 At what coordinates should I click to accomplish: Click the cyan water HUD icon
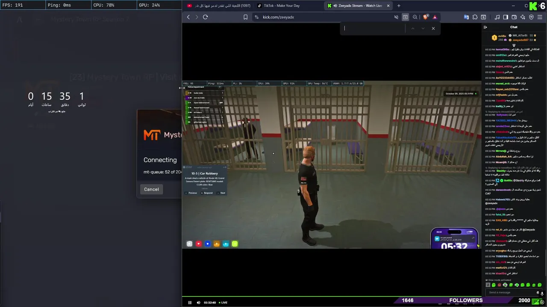[226, 244]
